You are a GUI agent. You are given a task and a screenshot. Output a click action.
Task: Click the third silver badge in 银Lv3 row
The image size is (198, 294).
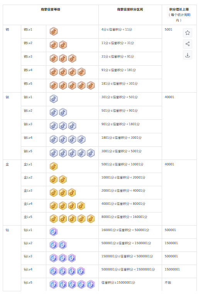coord(72,126)
